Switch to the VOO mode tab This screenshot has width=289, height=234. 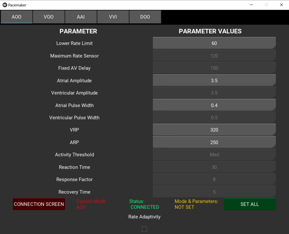(x=49, y=17)
